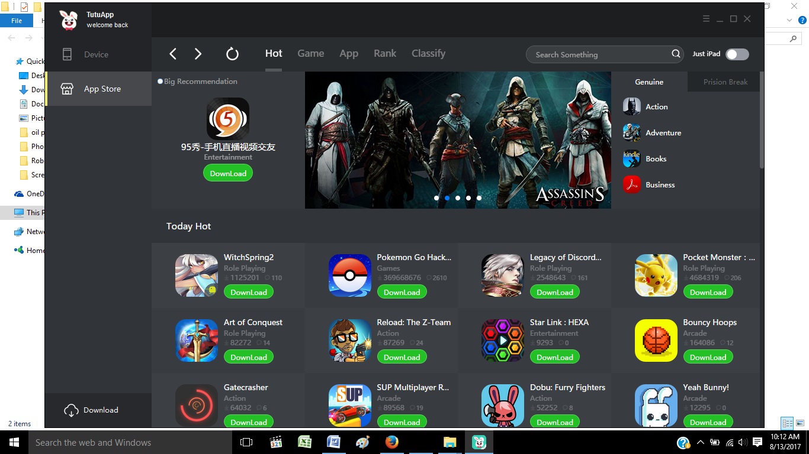Open the Bouncy Hoops basketball icon
Screen dimensions: 809x454
point(656,340)
